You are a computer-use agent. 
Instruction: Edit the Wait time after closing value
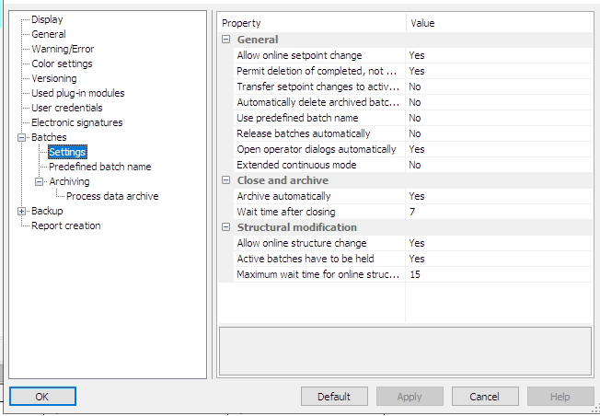click(x=497, y=212)
